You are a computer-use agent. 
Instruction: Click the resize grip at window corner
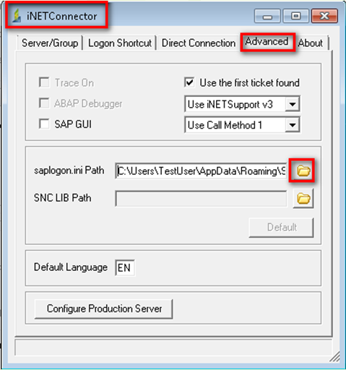pyautogui.click(x=334, y=356)
